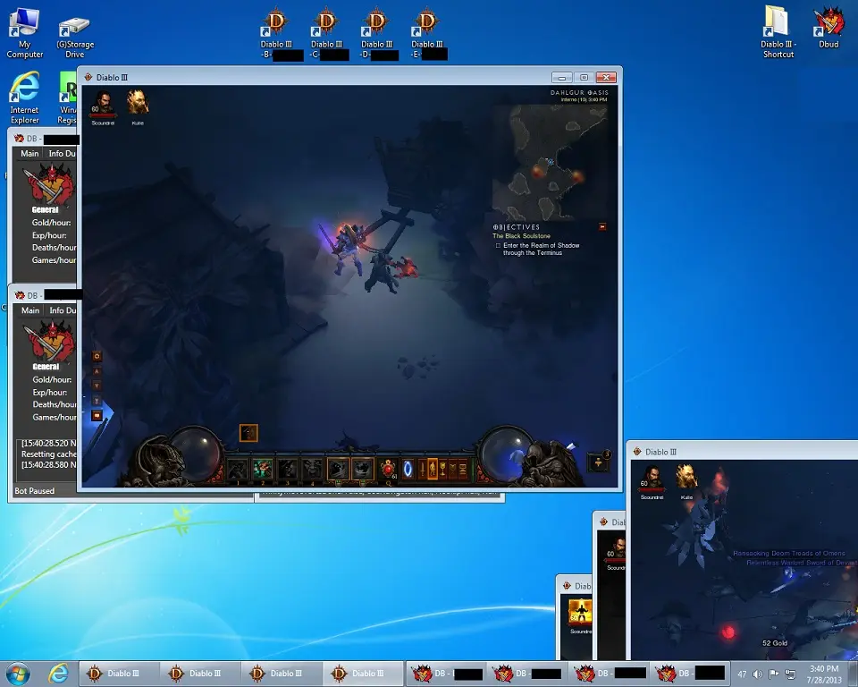Click the left mouse skill slot
This screenshot has height=687, width=858.
(338, 469)
